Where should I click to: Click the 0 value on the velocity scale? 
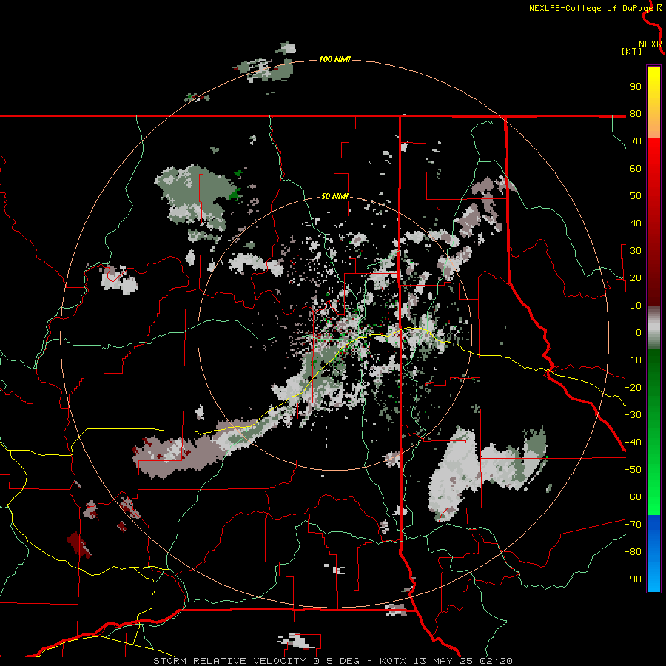639,333
